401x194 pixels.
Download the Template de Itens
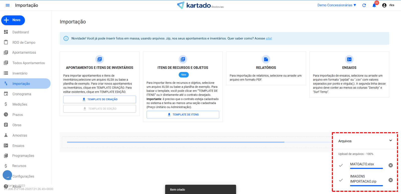click(183, 115)
